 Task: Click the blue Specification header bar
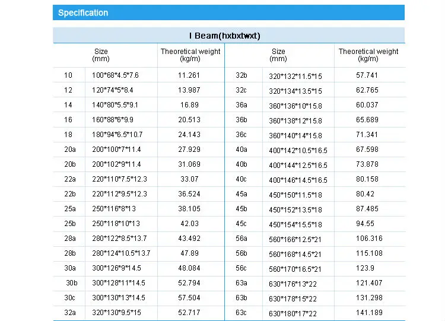tap(228, 12)
